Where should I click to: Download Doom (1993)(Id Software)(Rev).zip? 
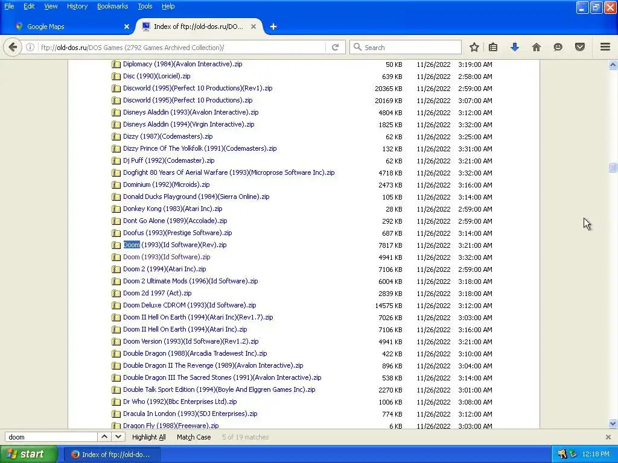175,245
